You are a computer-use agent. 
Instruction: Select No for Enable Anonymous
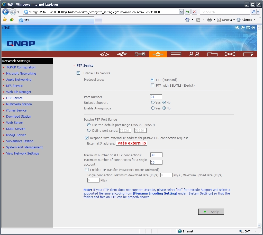tap(164, 108)
